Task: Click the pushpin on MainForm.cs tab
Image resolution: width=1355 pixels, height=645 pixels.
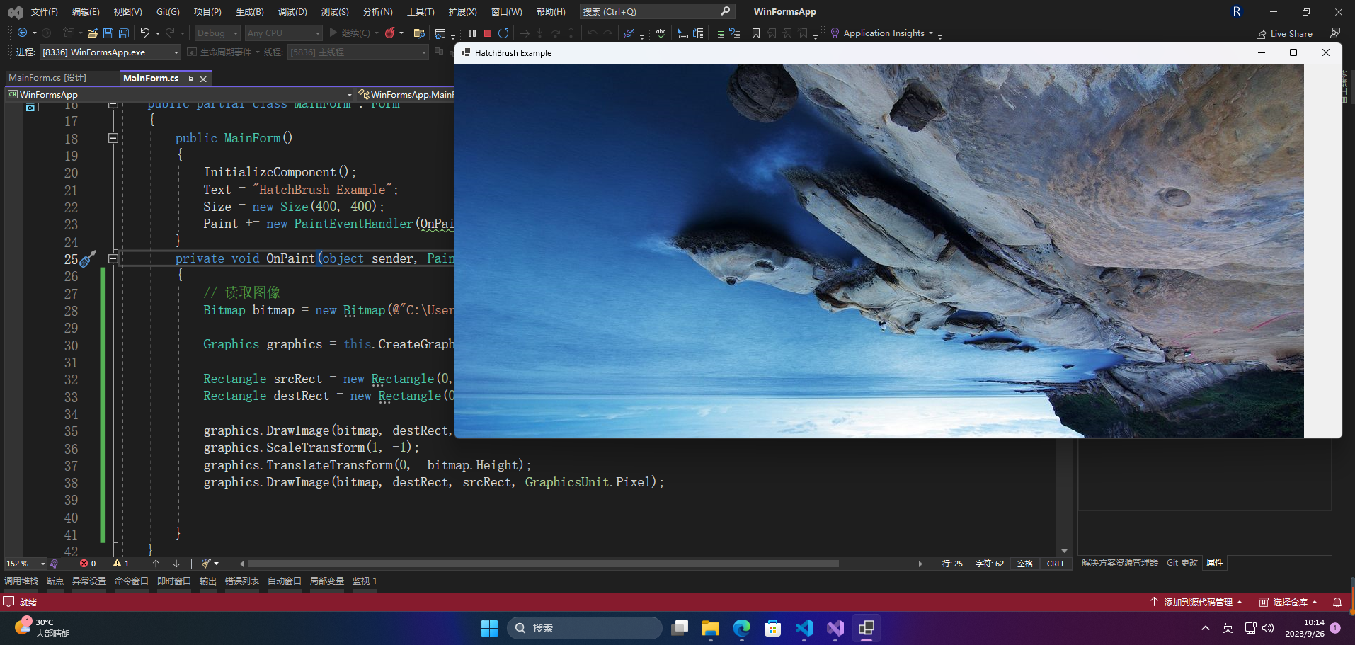Action: [190, 79]
